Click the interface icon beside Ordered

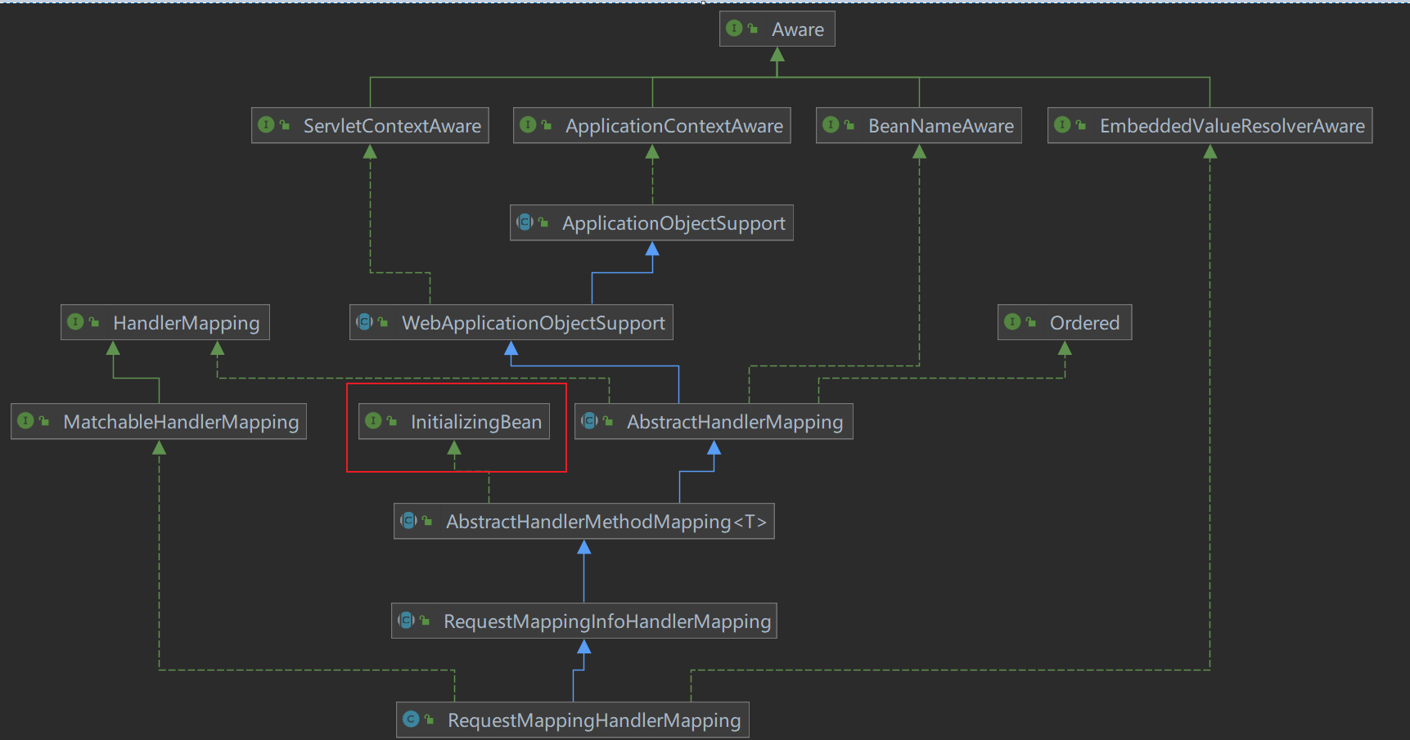[1012, 322]
